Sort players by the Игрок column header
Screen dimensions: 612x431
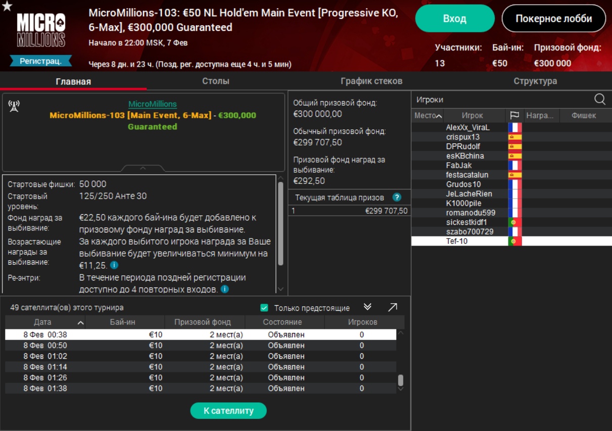pos(475,115)
